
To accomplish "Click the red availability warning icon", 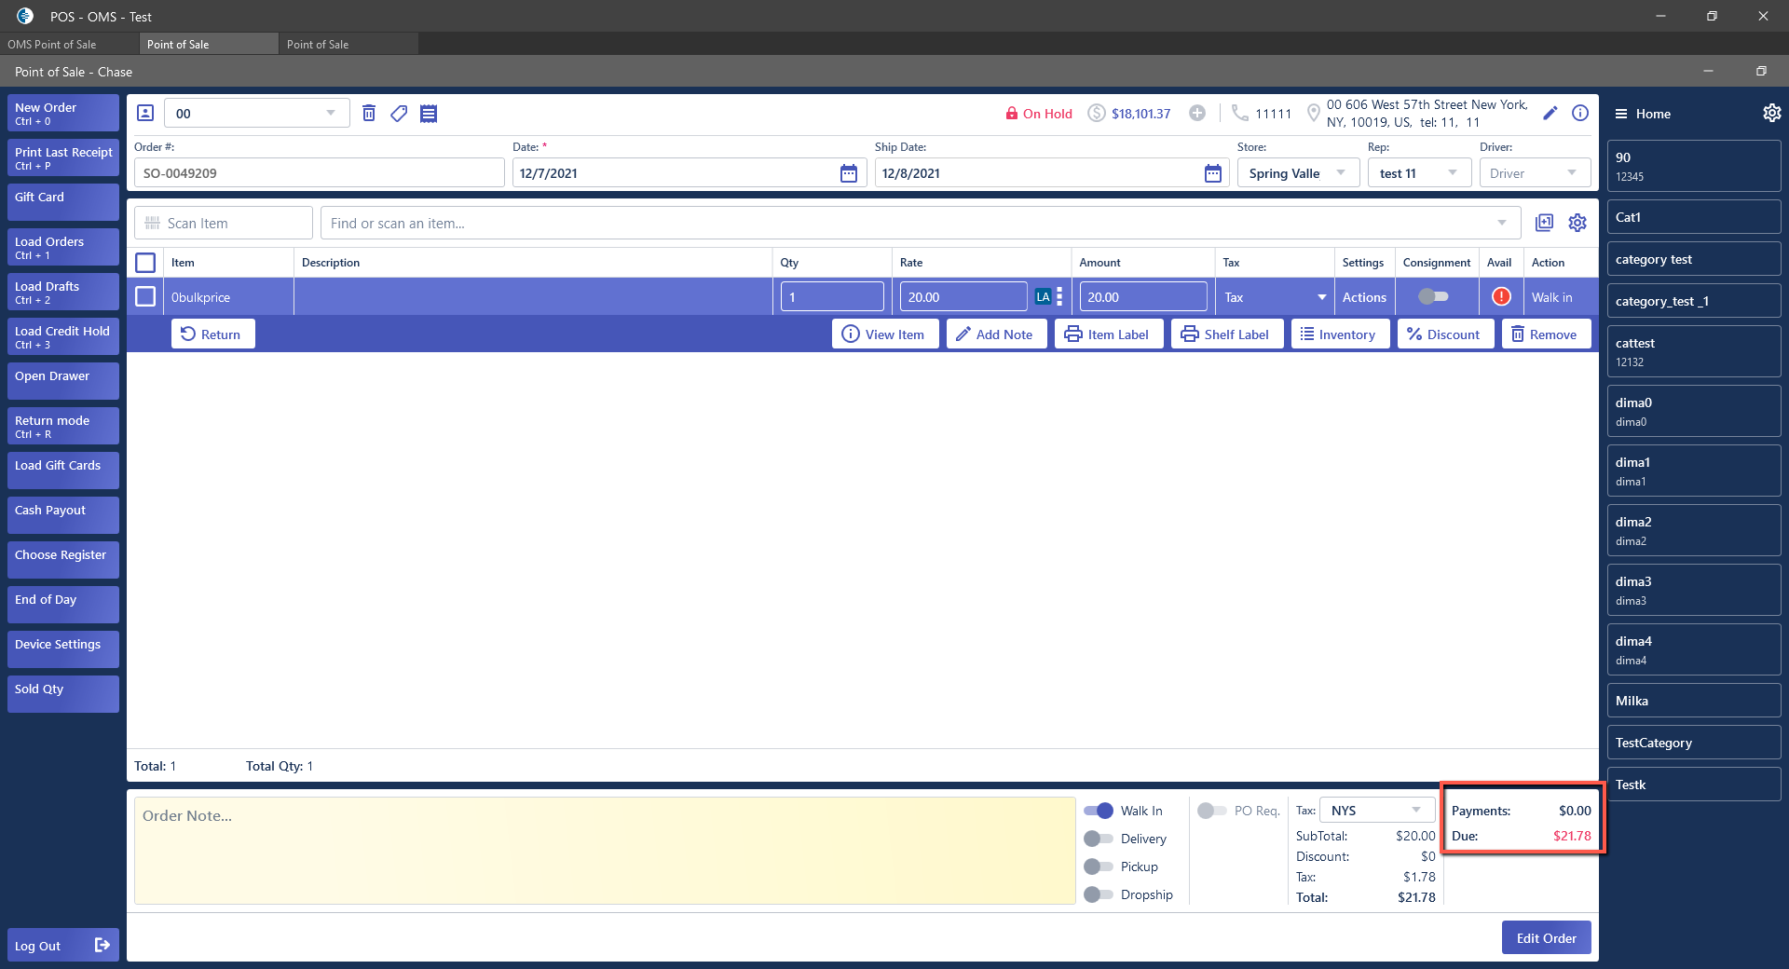I will click(x=1501, y=296).
